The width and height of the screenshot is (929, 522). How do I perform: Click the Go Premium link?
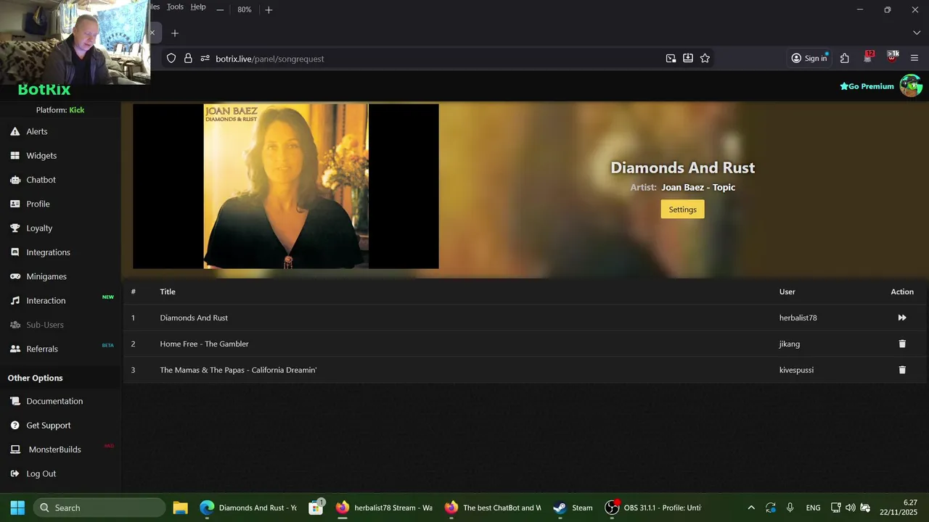[x=867, y=86]
